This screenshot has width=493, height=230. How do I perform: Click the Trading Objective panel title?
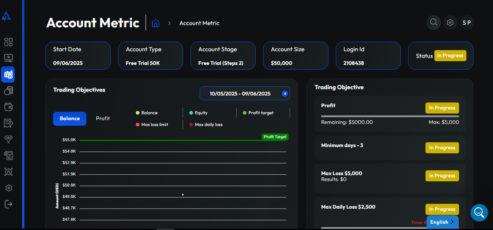coord(339,87)
